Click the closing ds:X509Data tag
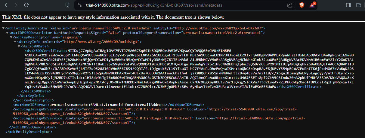The image size is (365, 138). 36,91
